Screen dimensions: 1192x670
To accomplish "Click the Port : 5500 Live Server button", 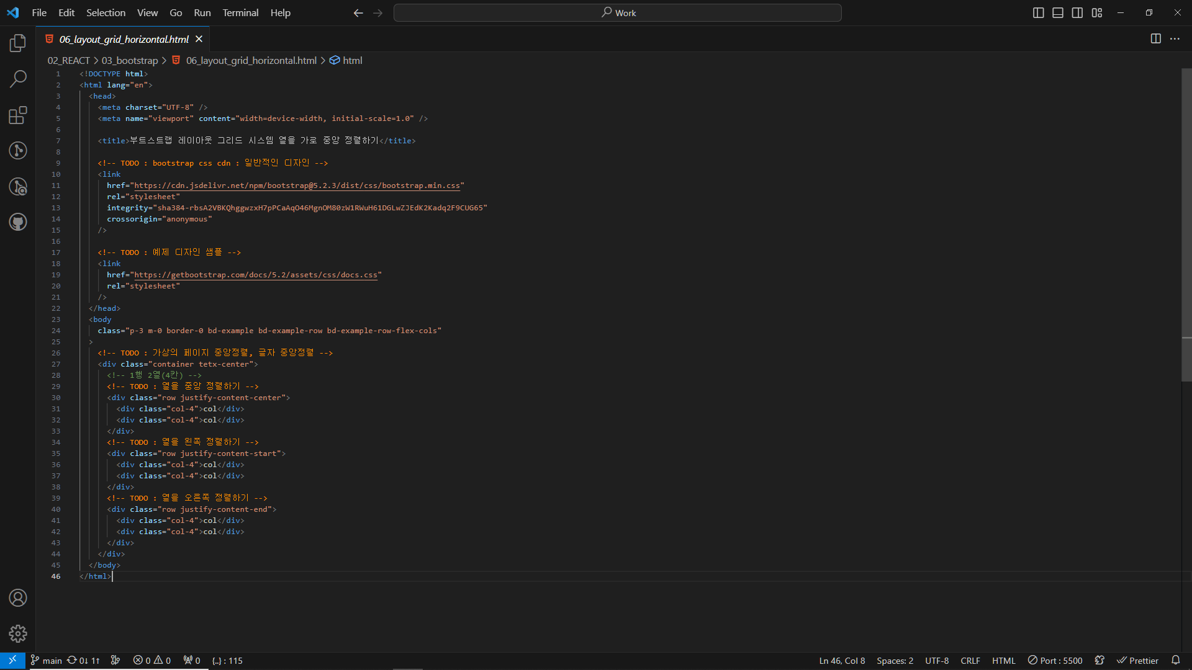I will coord(1055,660).
